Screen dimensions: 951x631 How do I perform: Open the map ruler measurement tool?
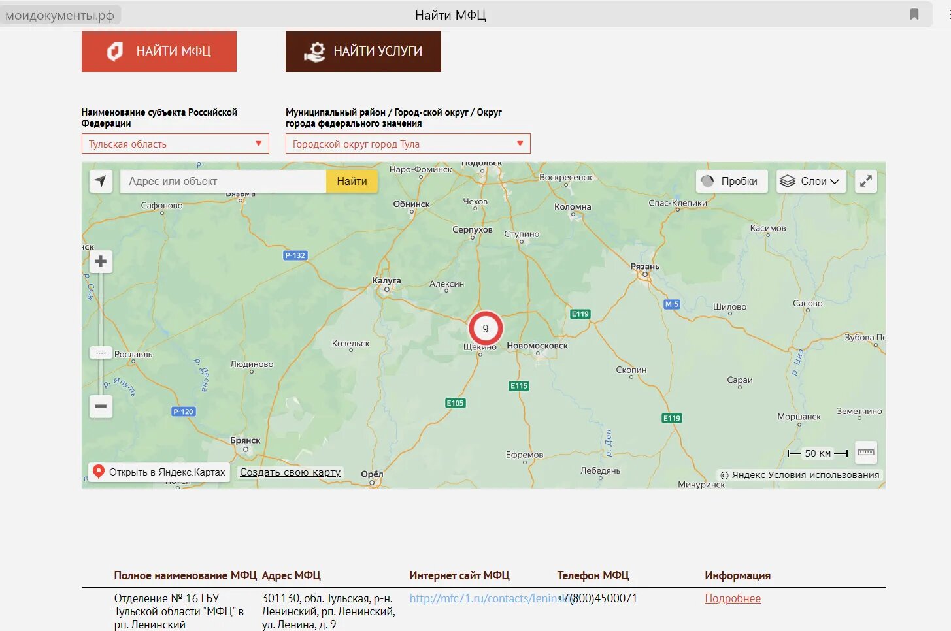tap(865, 452)
